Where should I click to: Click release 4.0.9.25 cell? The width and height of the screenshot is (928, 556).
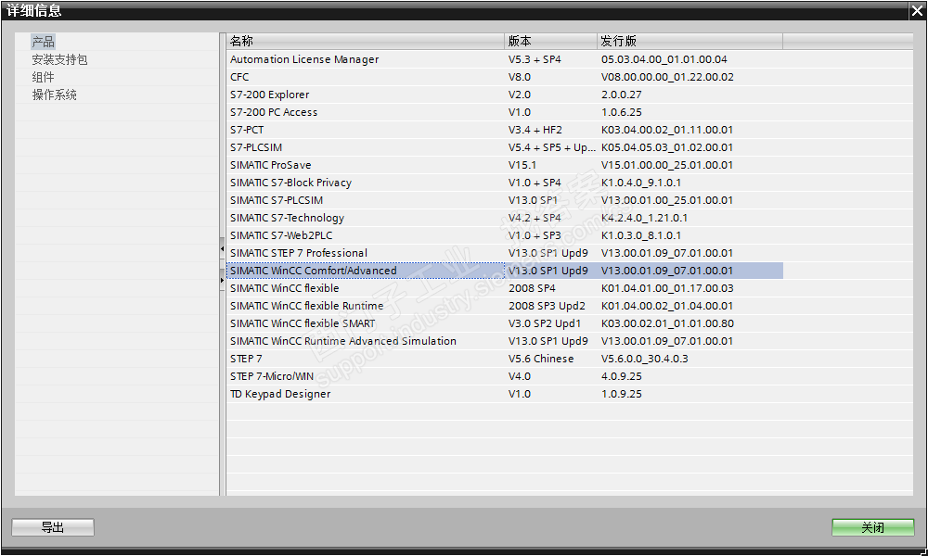click(690, 376)
